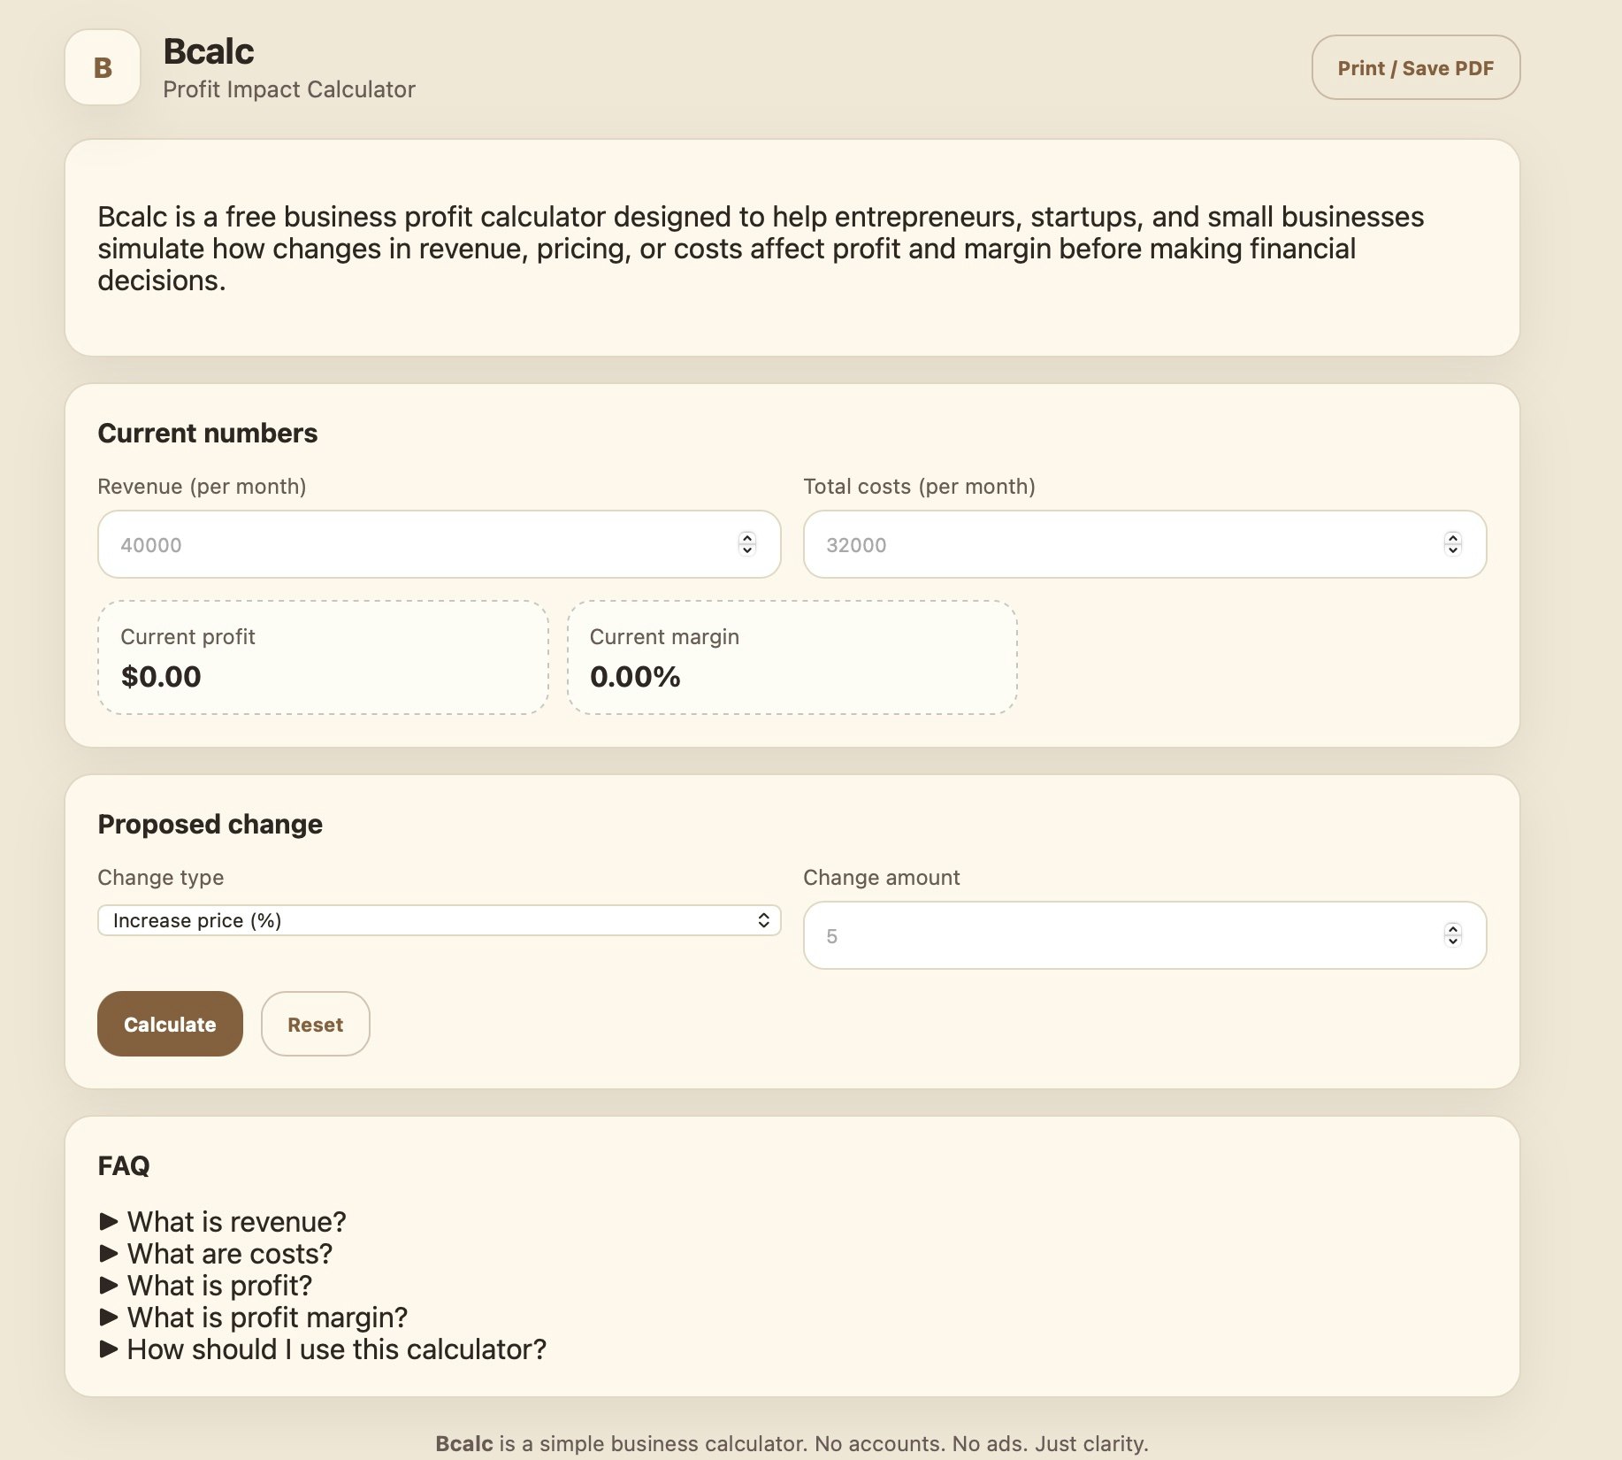Click the Current profit display box
The image size is (1622, 1460).
pyautogui.click(x=322, y=657)
